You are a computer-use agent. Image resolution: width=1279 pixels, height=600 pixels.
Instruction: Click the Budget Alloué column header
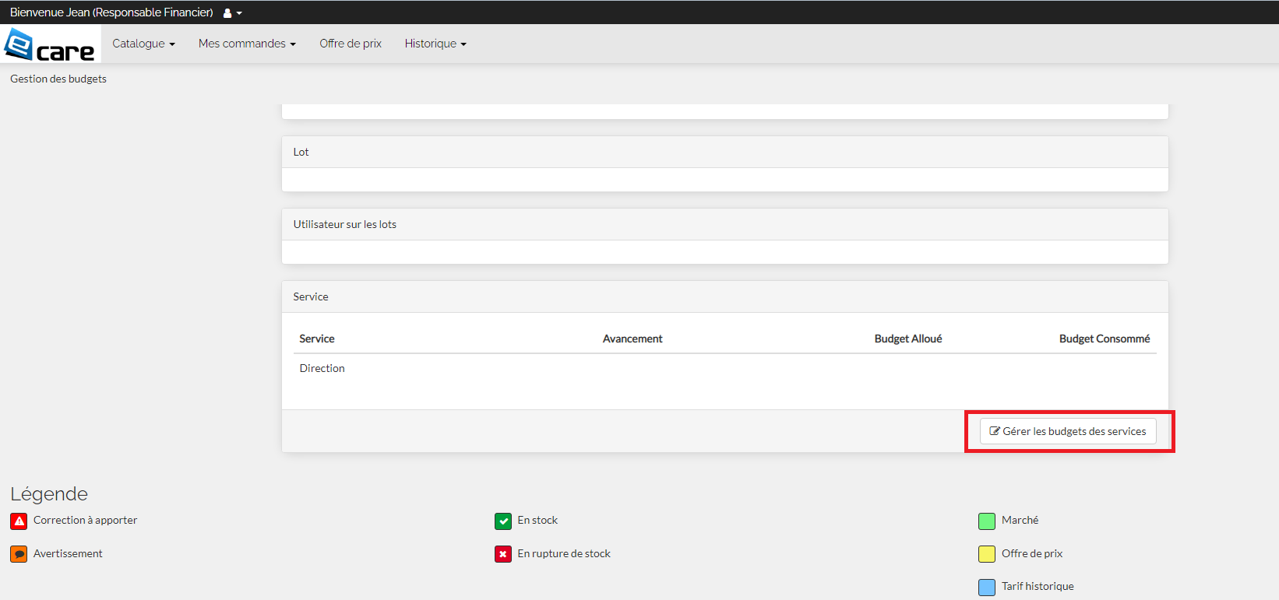pyautogui.click(x=907, y=339)
